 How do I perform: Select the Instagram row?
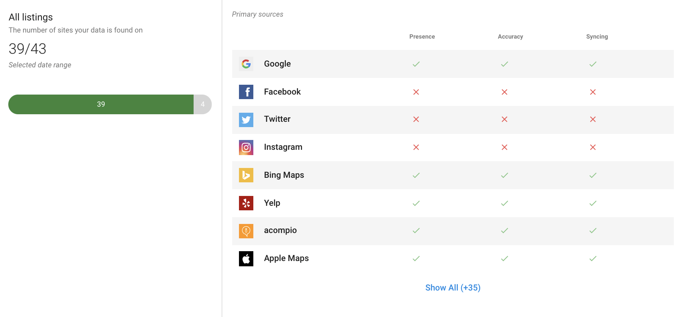378,148
